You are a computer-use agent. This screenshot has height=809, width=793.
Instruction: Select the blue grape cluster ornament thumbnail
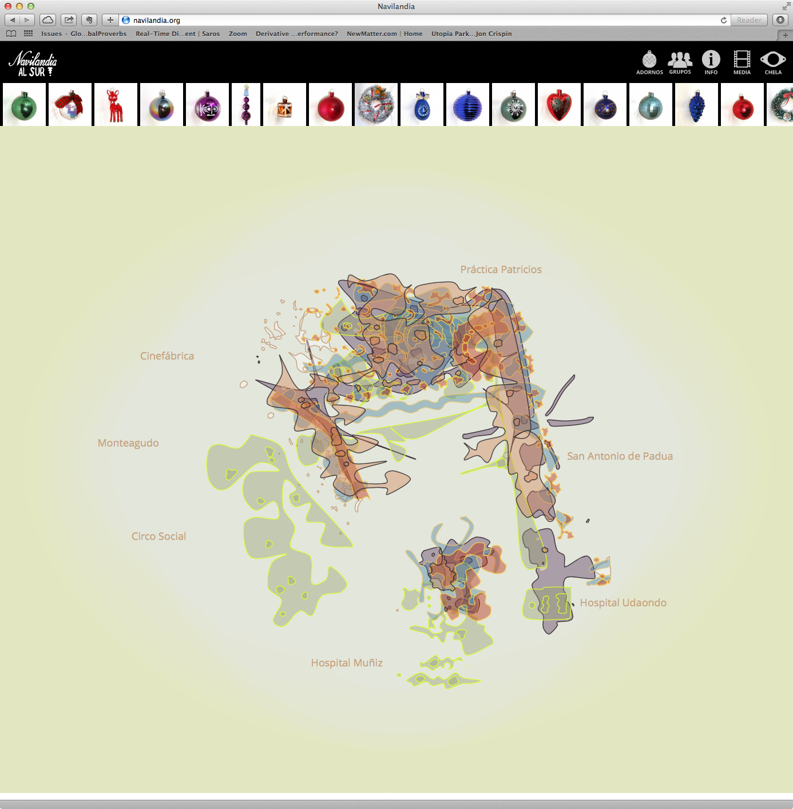[x=696, y=104]
